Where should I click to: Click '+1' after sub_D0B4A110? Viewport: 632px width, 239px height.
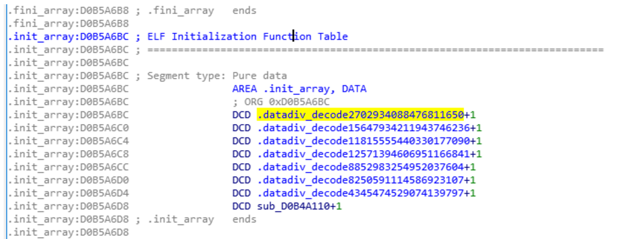click(x=336, y=206)
